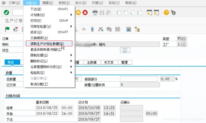Open the 系统(Y) menu
Screen dimensions: 206x123
click(x=114, y=3)
